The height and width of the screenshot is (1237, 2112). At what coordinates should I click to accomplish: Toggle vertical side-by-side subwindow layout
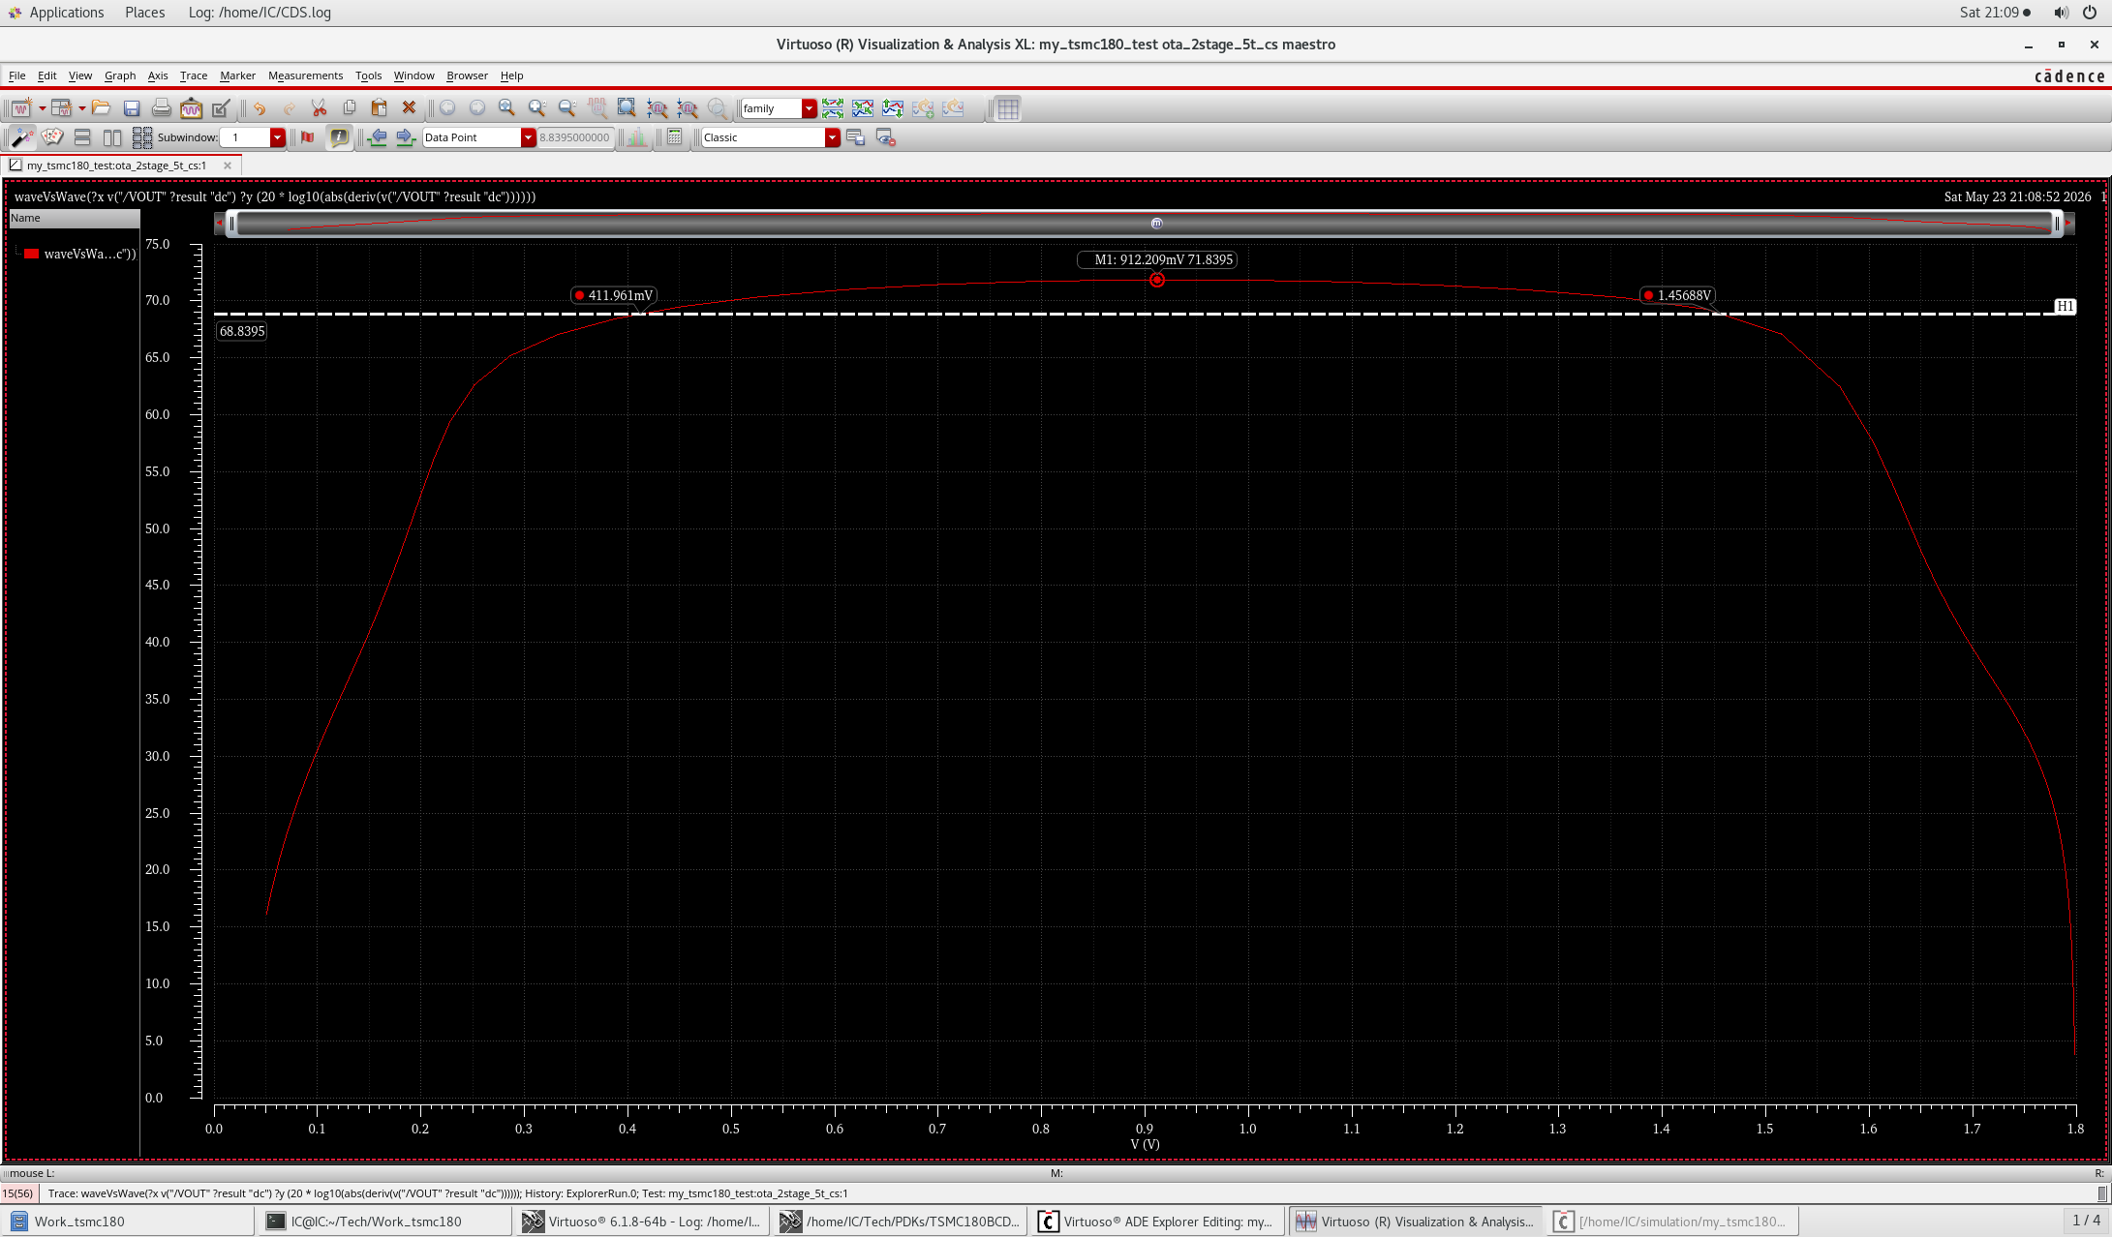pyautogui.click(x=112, y=137)
